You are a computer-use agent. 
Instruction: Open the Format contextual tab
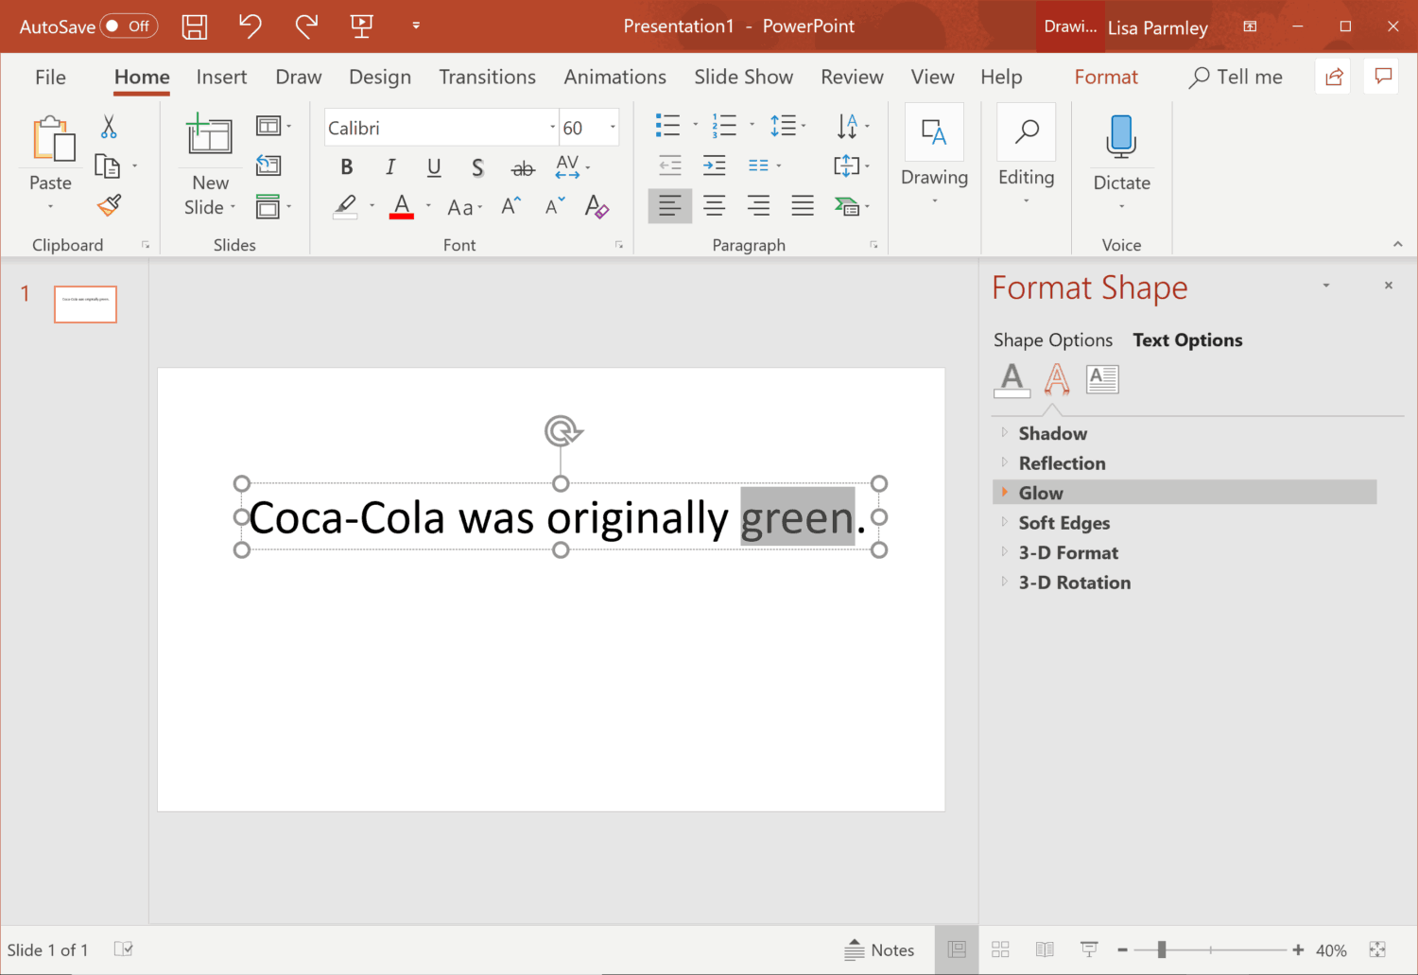(x=1106, y=78)
